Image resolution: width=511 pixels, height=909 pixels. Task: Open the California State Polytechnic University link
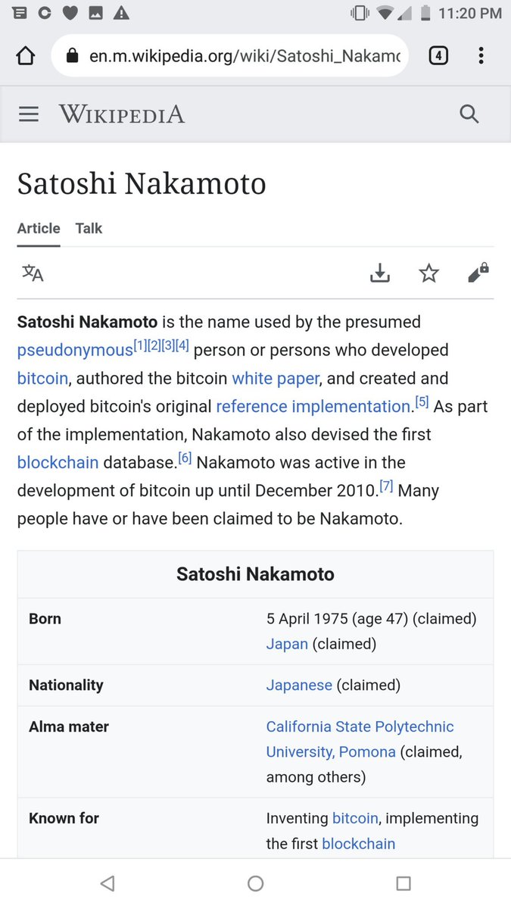click(360, 727)
